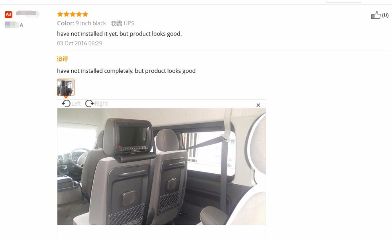Select the review photo thumbnail
Screen dimensions: 392x239
tap(66, 87)
